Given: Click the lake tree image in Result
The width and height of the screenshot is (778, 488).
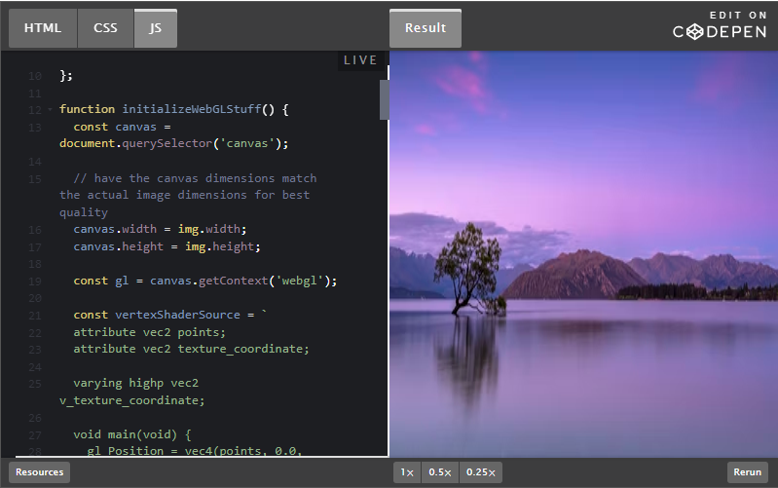Looking at the screenshot, I should click(x=583, y=253).
